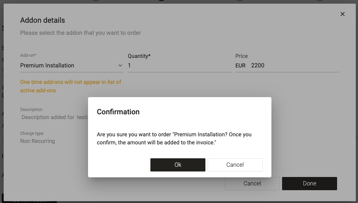Click the Quantity input field

(179, 66)
